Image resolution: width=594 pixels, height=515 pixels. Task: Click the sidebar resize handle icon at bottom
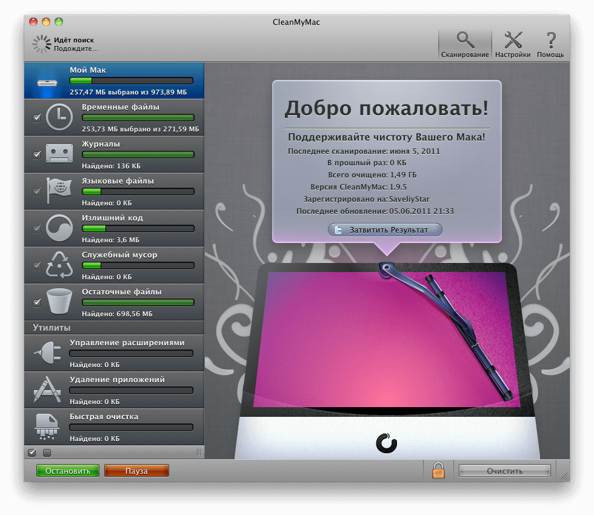199,453
